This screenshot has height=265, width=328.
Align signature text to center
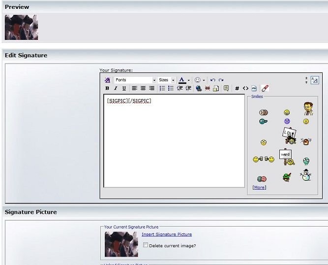click(143, 88)
